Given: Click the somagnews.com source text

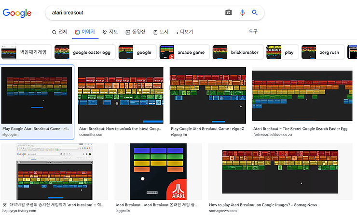Looking at the screenshot, I should point(223,211).
